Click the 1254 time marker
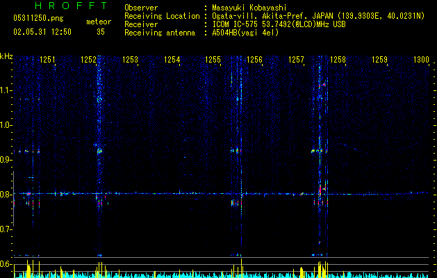 coord(172,60)
